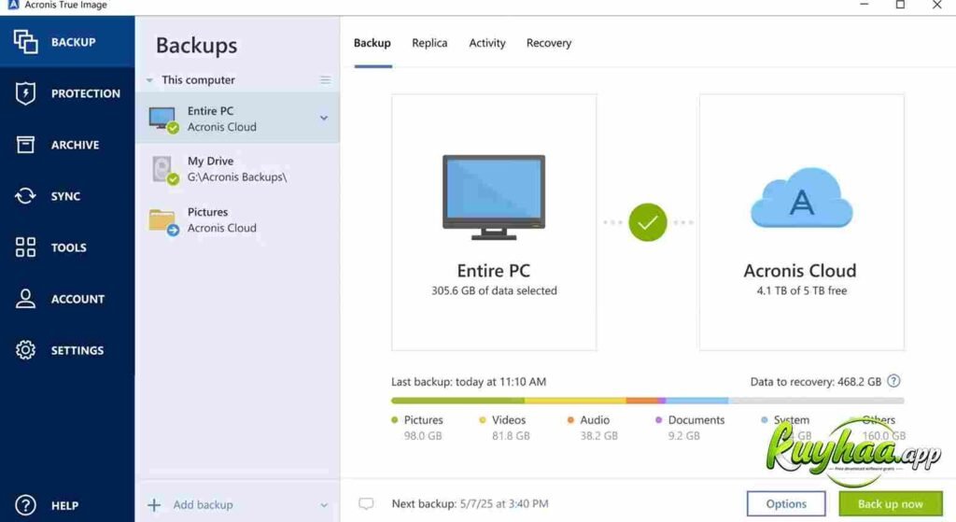Click the Options button

(786, 503)
